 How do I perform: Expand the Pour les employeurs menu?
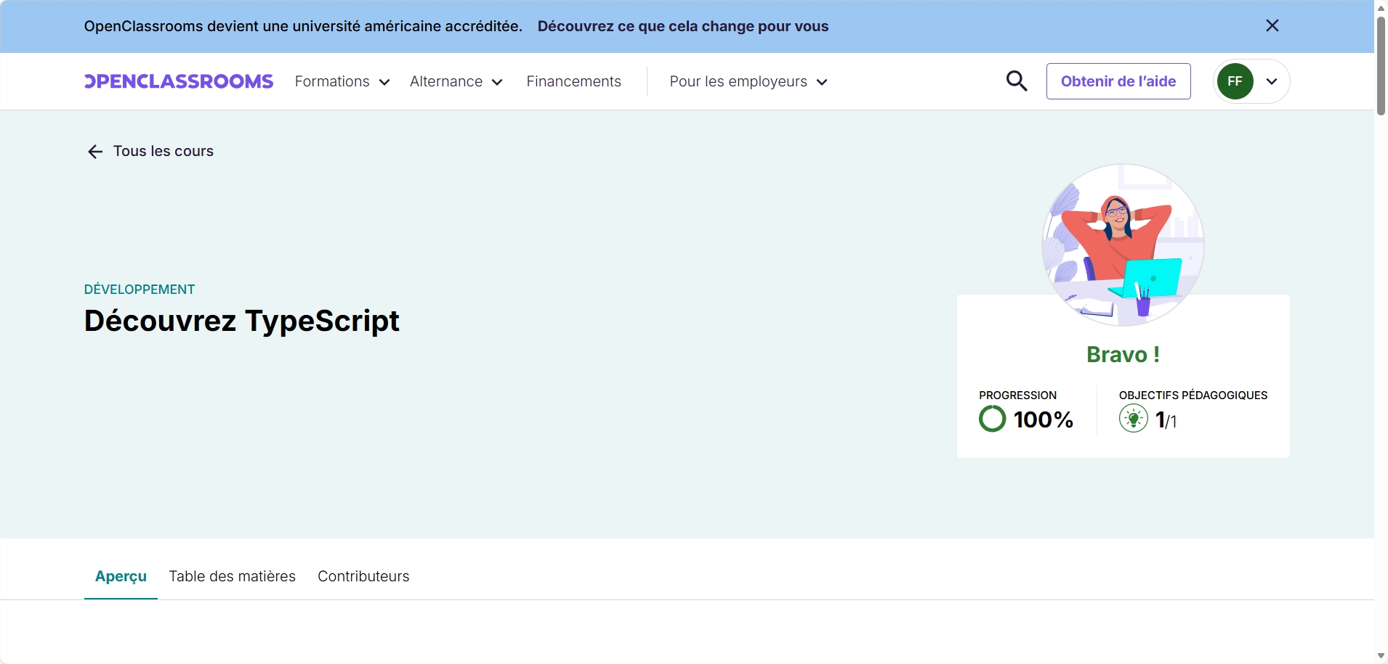tap(749, 81)
